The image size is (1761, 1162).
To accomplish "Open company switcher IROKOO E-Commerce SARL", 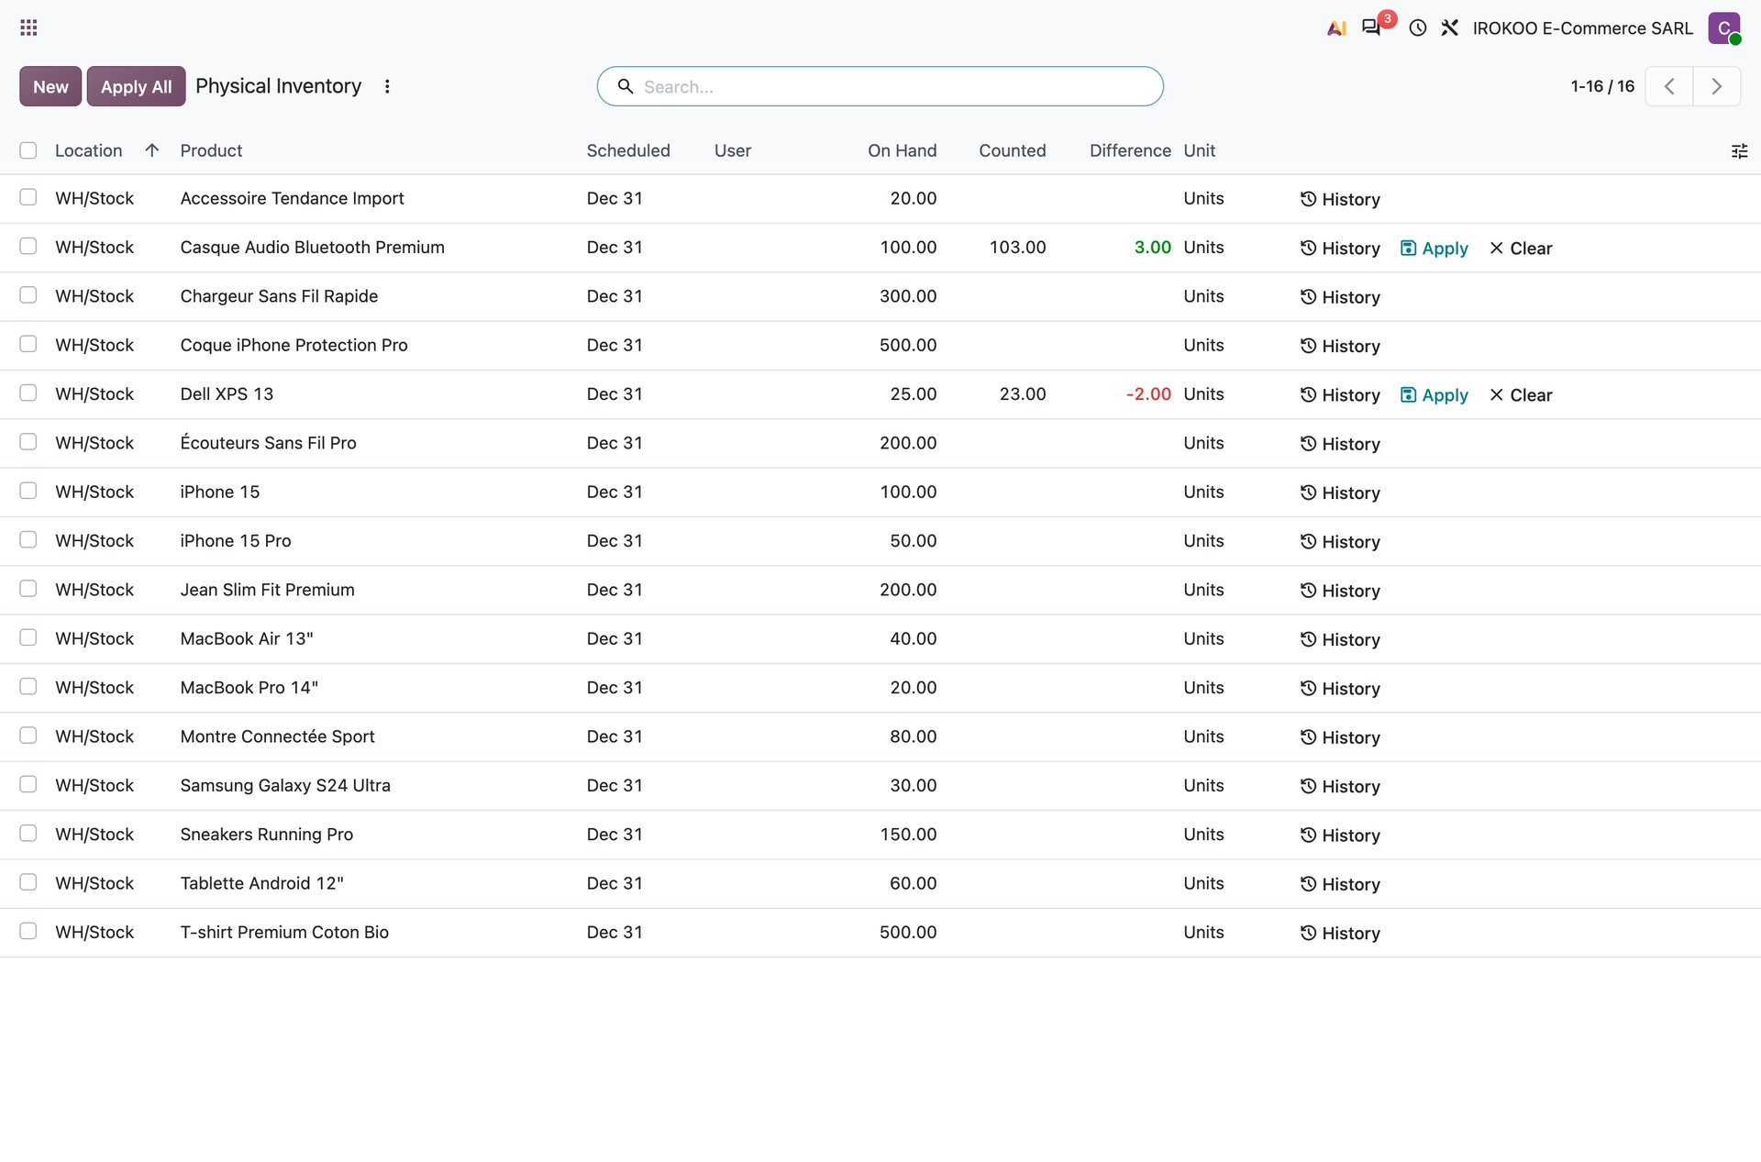I will [x=1582, y=28].
